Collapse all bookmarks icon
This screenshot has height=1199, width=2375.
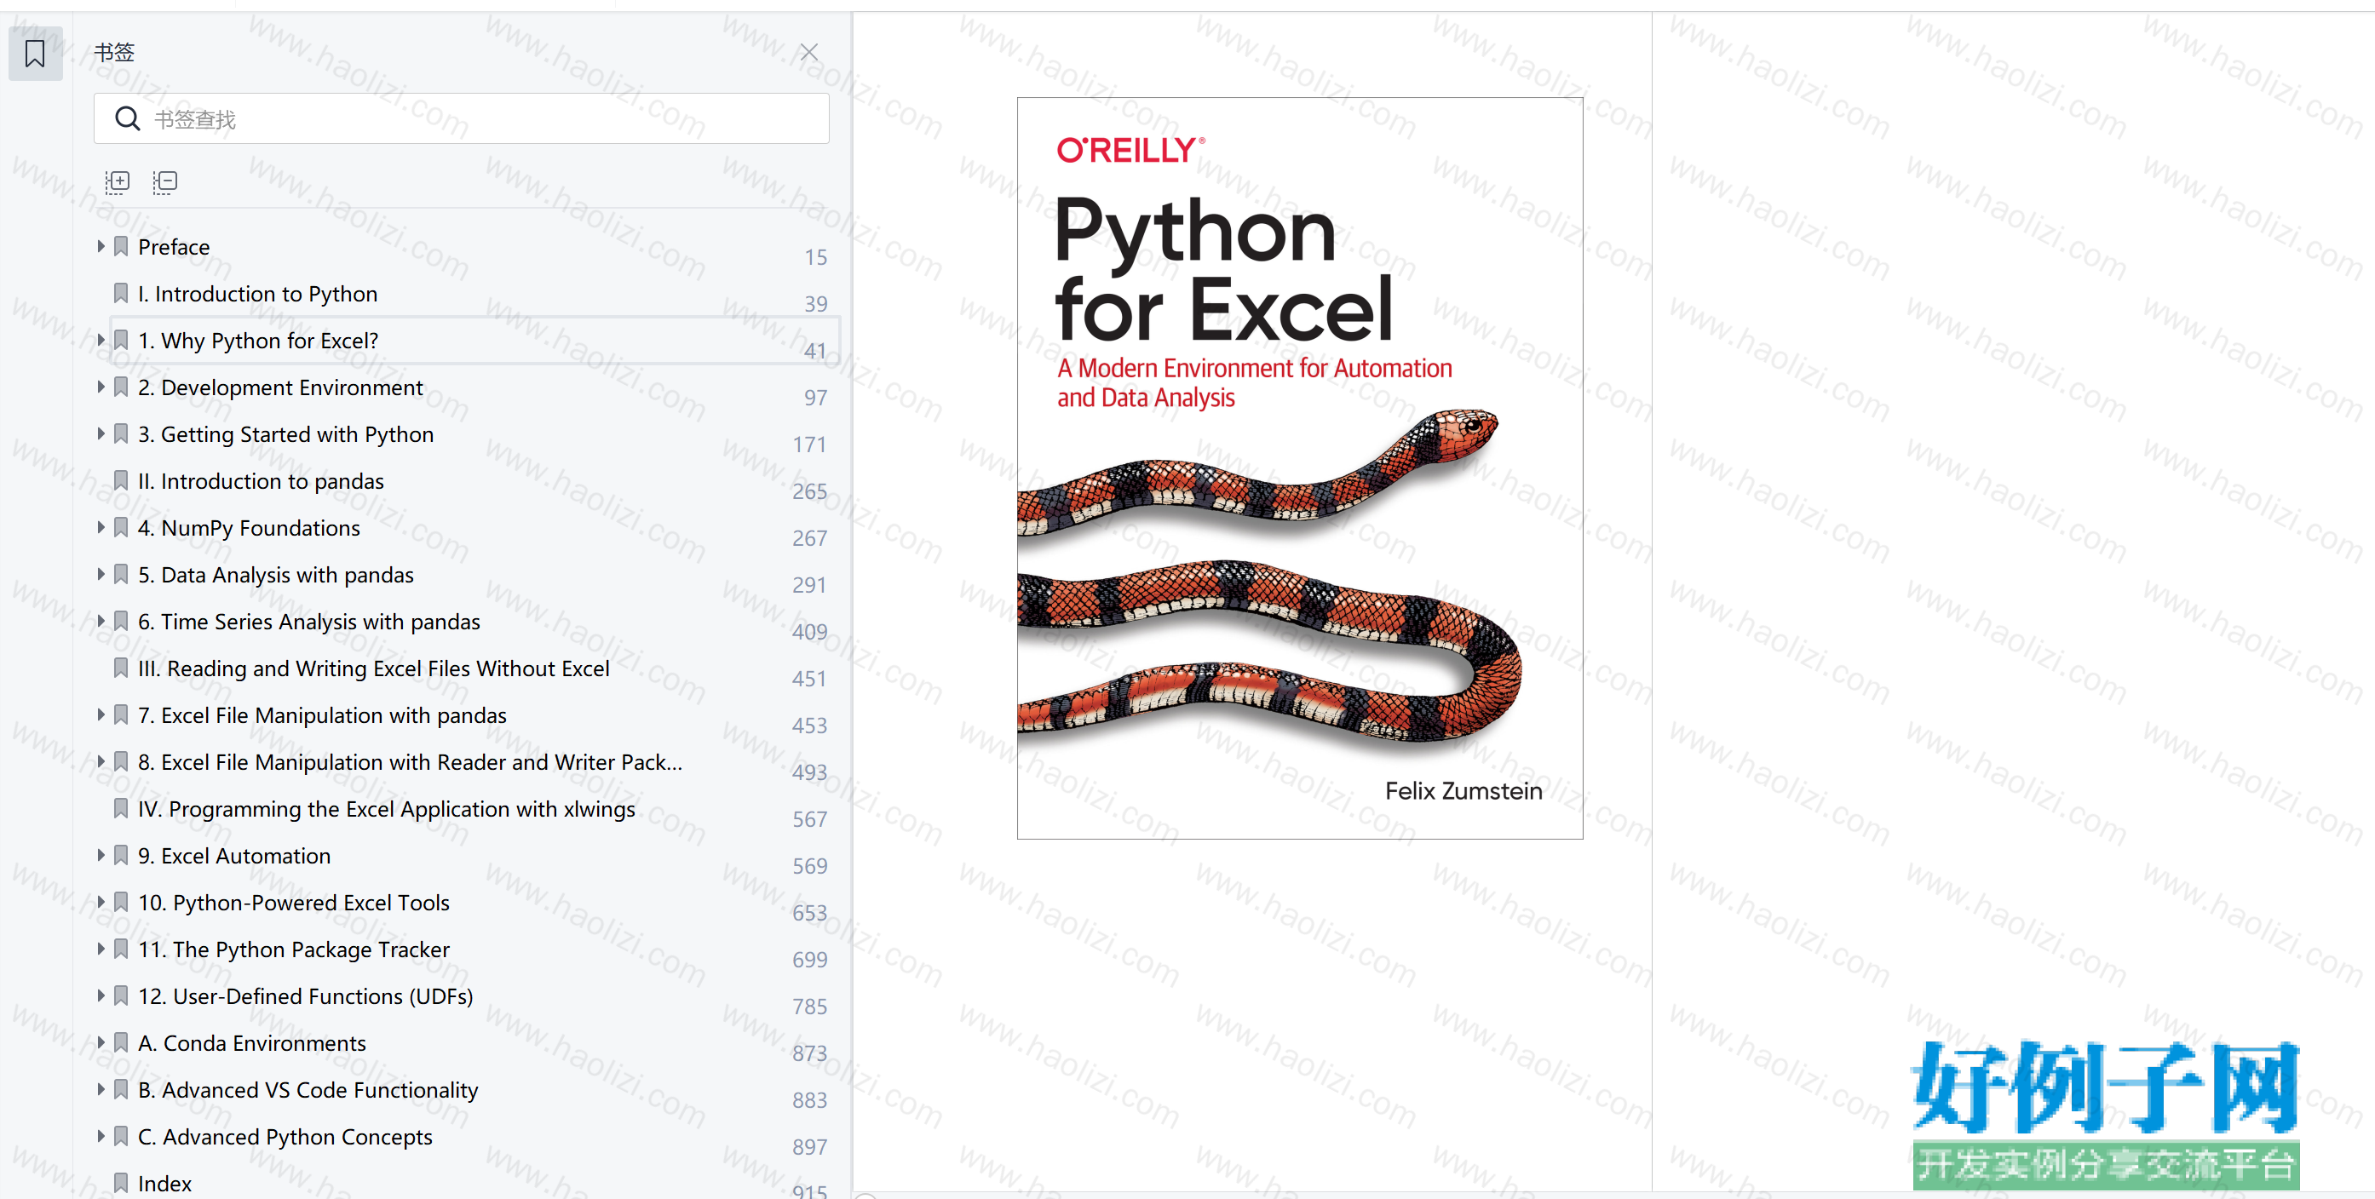pyautogui.click(x=165, y=181)
